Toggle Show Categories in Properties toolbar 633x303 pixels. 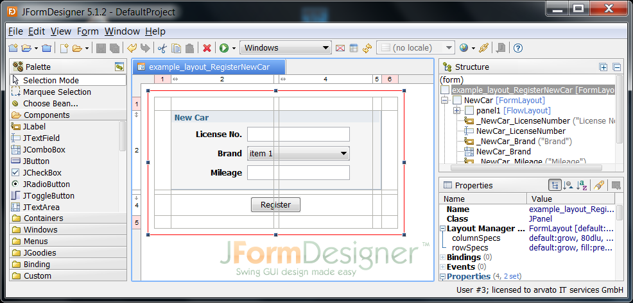pos(555,185)
